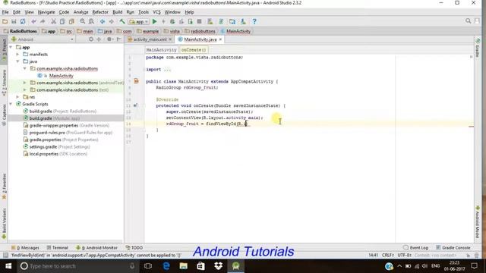Click the Replace toolbar icon

click(x=91, y=21)
